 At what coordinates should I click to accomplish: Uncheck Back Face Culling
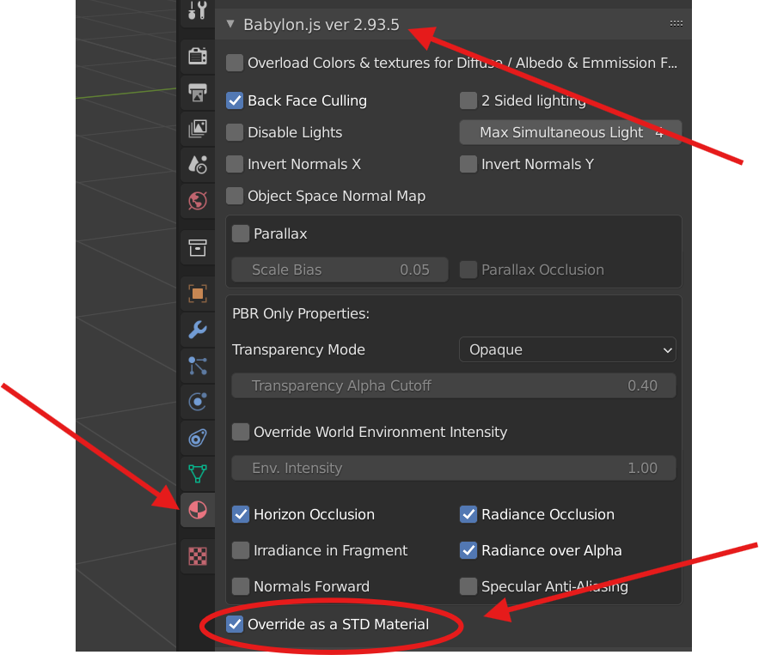coord(235,100)
